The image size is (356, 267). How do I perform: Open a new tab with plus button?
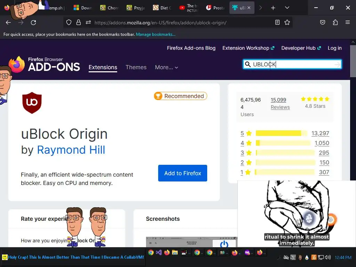click(273, 8)
